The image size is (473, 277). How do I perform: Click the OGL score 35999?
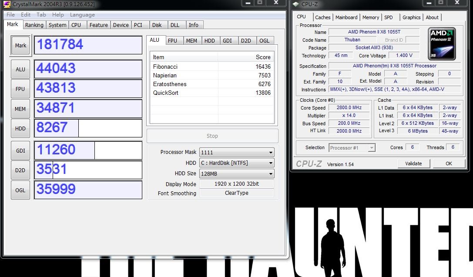coord(88,190)
